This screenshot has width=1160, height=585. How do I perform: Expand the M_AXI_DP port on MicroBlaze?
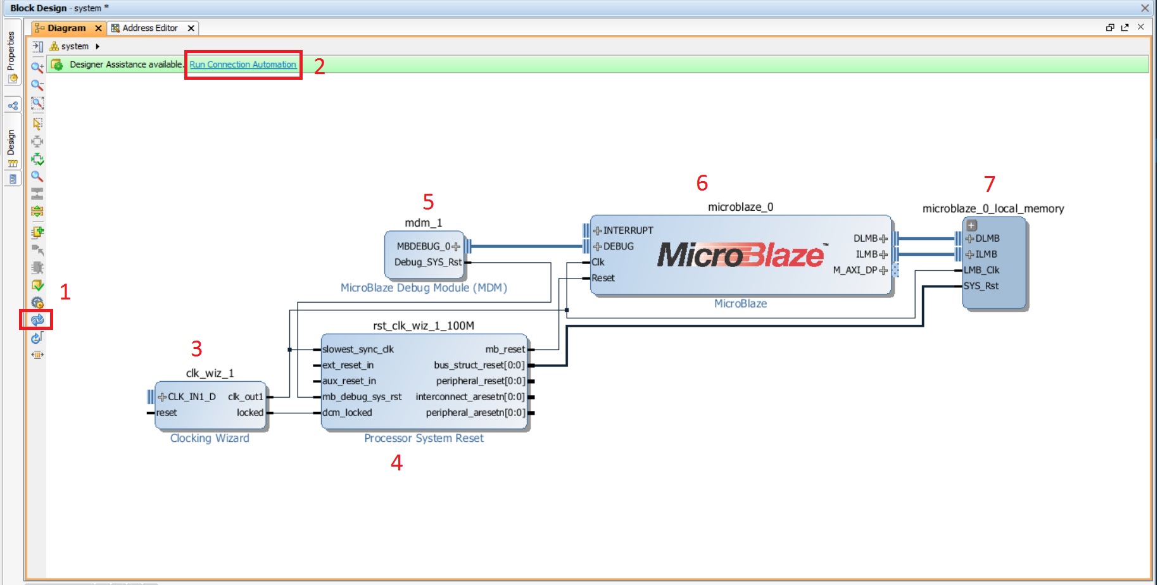884,270
